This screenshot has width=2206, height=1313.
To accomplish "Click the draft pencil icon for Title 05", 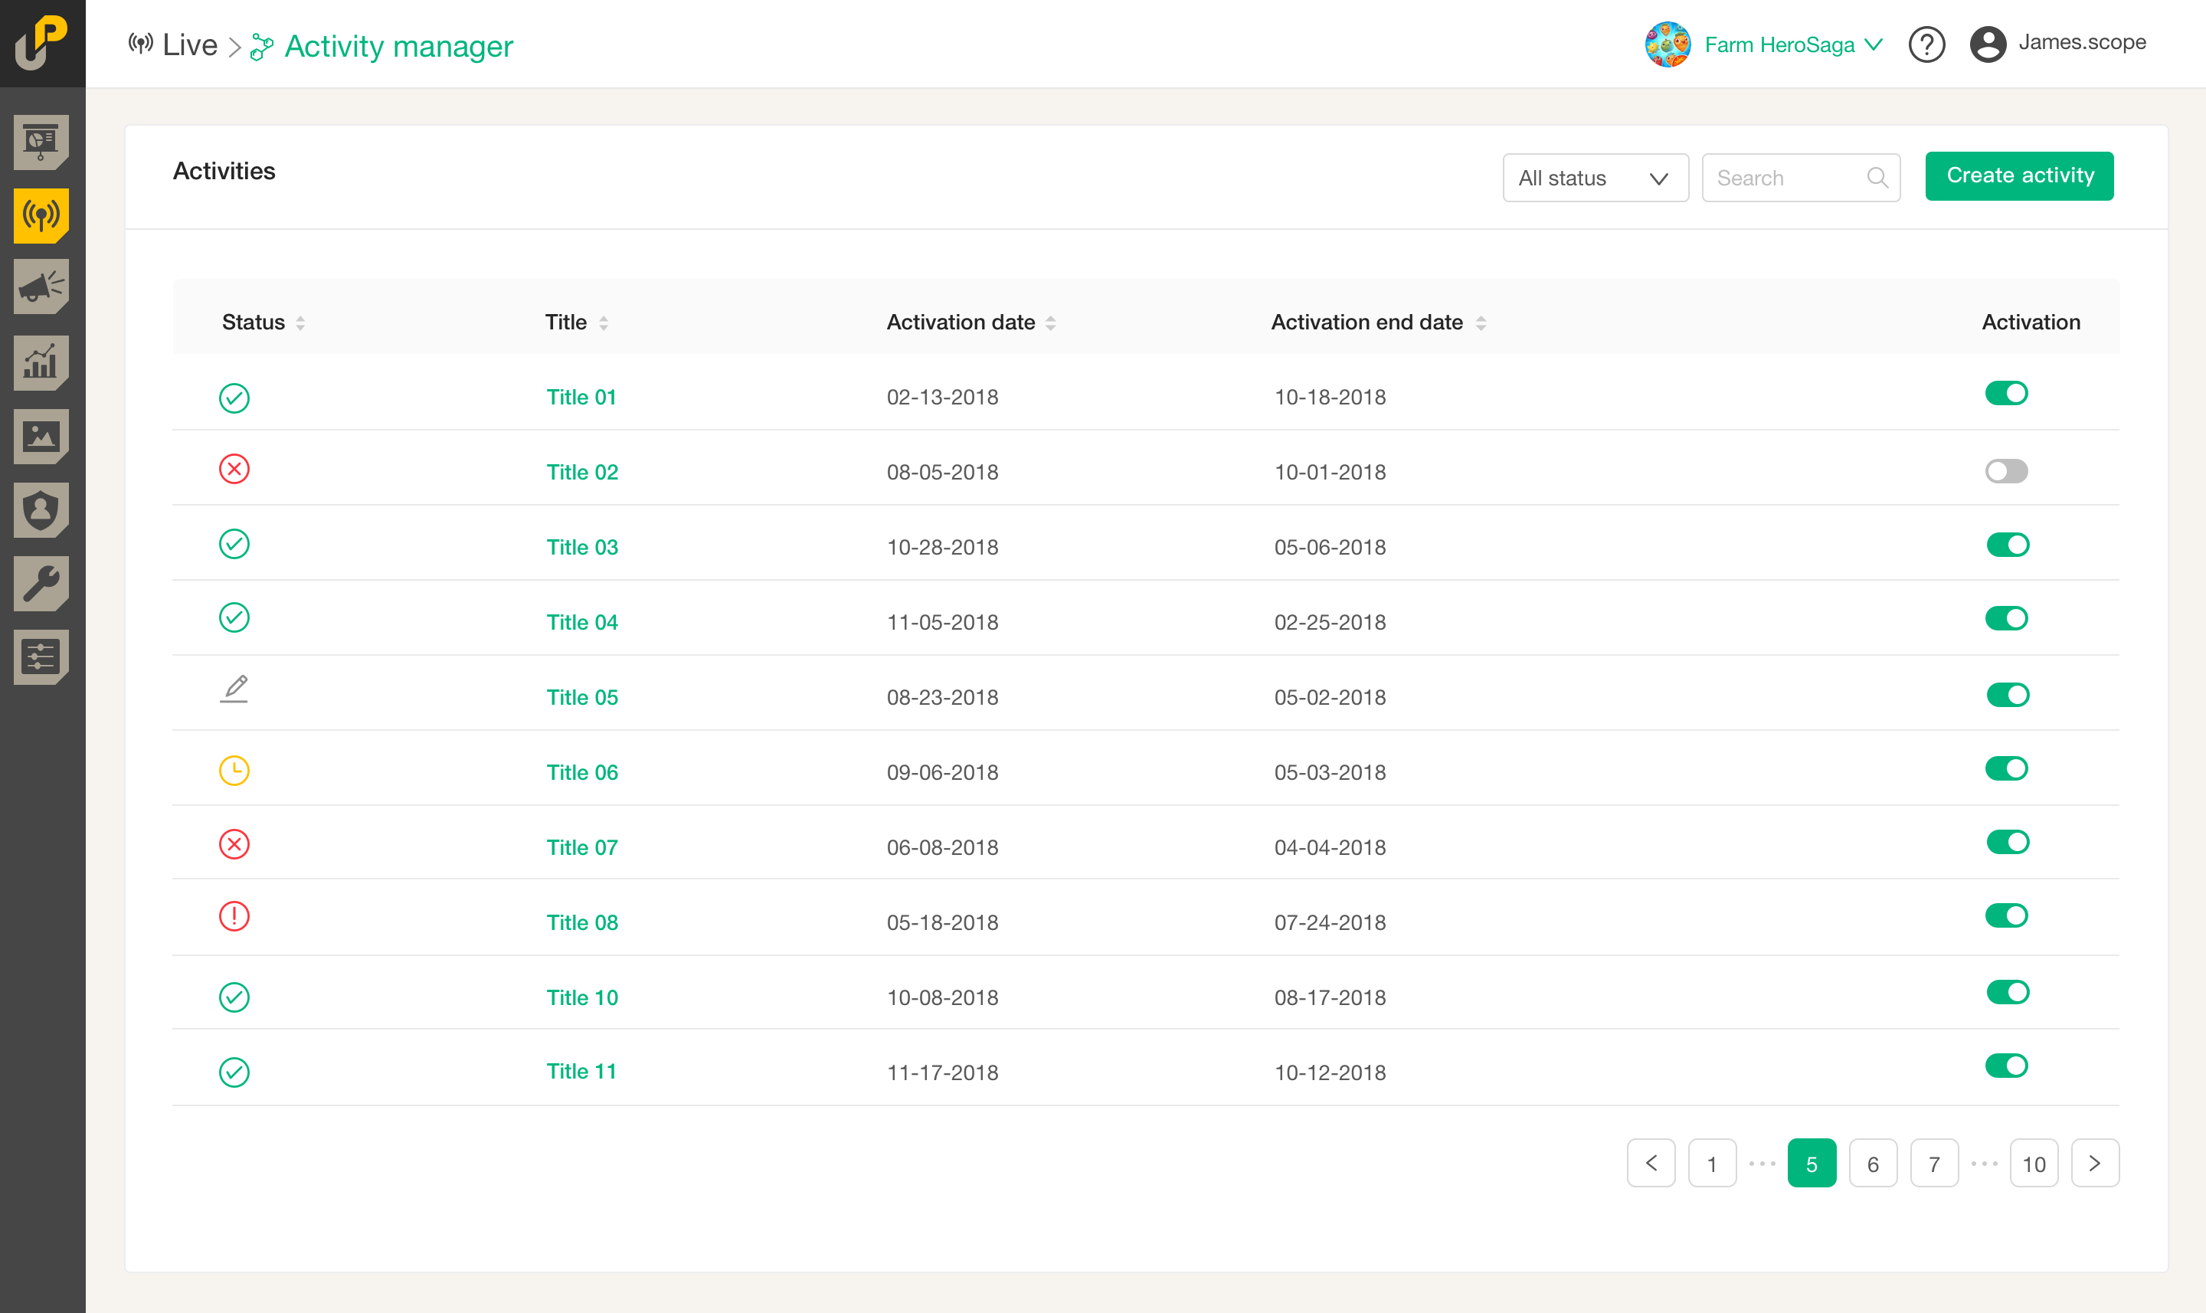I will coord(234,689).
